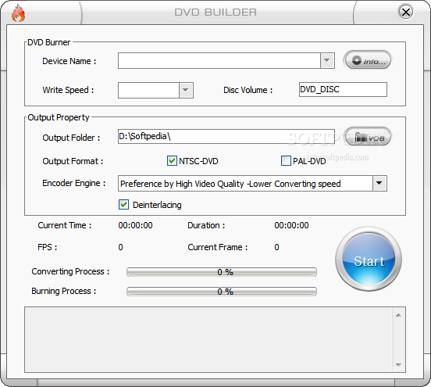Click the Device Name : label
The image size is (431, 387).
coord(69,61)
